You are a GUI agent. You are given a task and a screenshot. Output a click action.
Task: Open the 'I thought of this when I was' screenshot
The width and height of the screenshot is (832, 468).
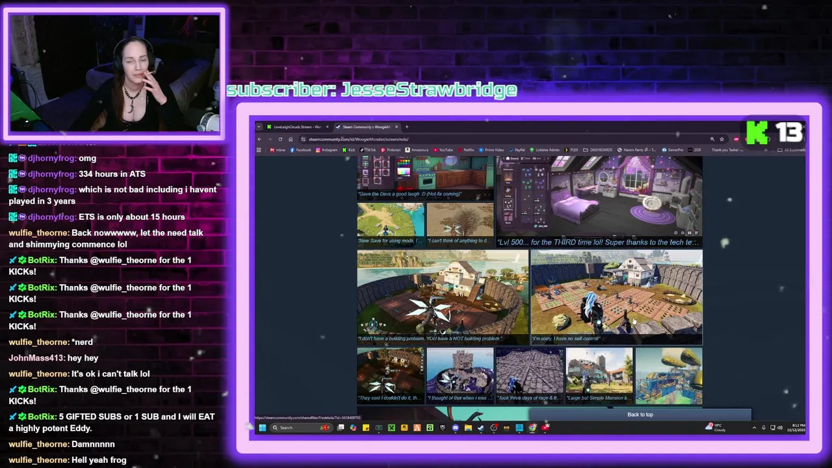click(460, 376)
